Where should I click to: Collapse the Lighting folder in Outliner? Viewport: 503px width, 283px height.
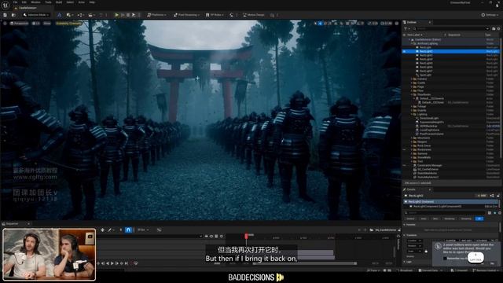pos(412,114)
